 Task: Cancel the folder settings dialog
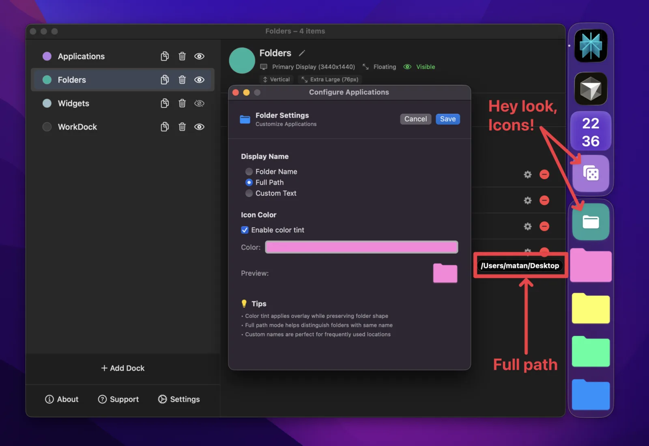[x=416, y=119]
